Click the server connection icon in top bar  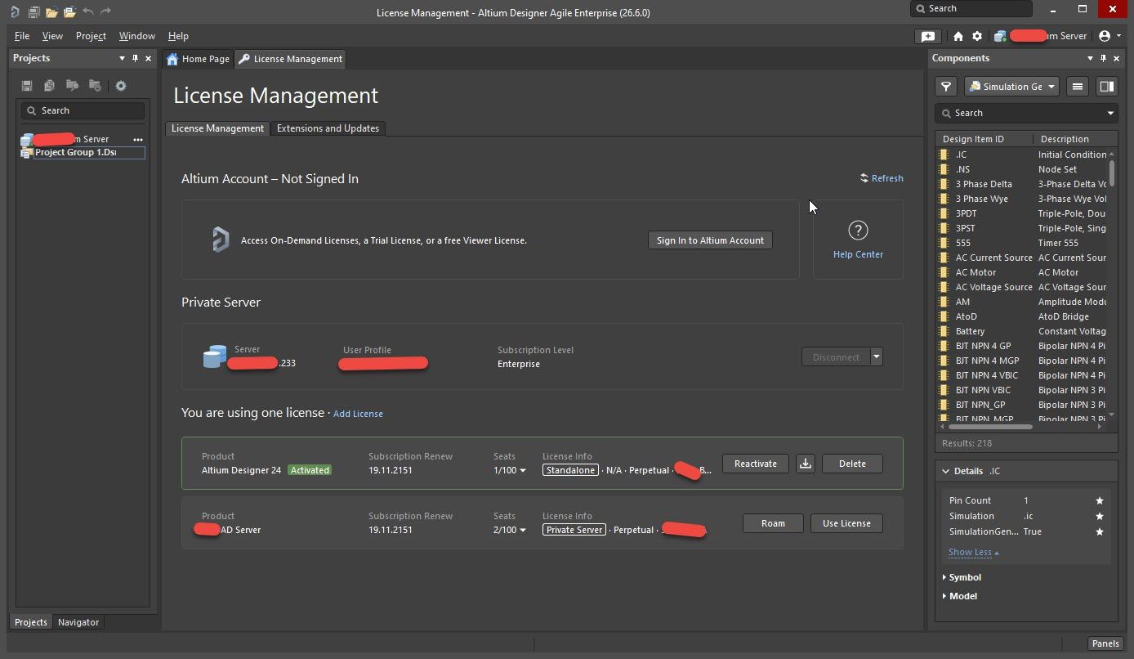pos(999,36)
